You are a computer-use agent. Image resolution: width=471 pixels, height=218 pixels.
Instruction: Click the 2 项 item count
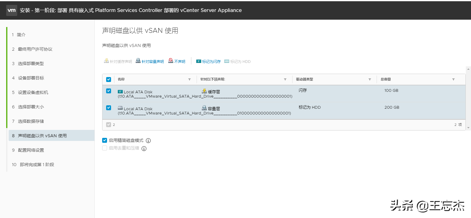point(458,125)
